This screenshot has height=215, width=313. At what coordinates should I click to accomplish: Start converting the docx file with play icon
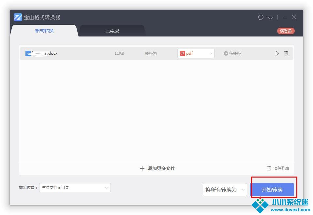(x=277, y=53)
